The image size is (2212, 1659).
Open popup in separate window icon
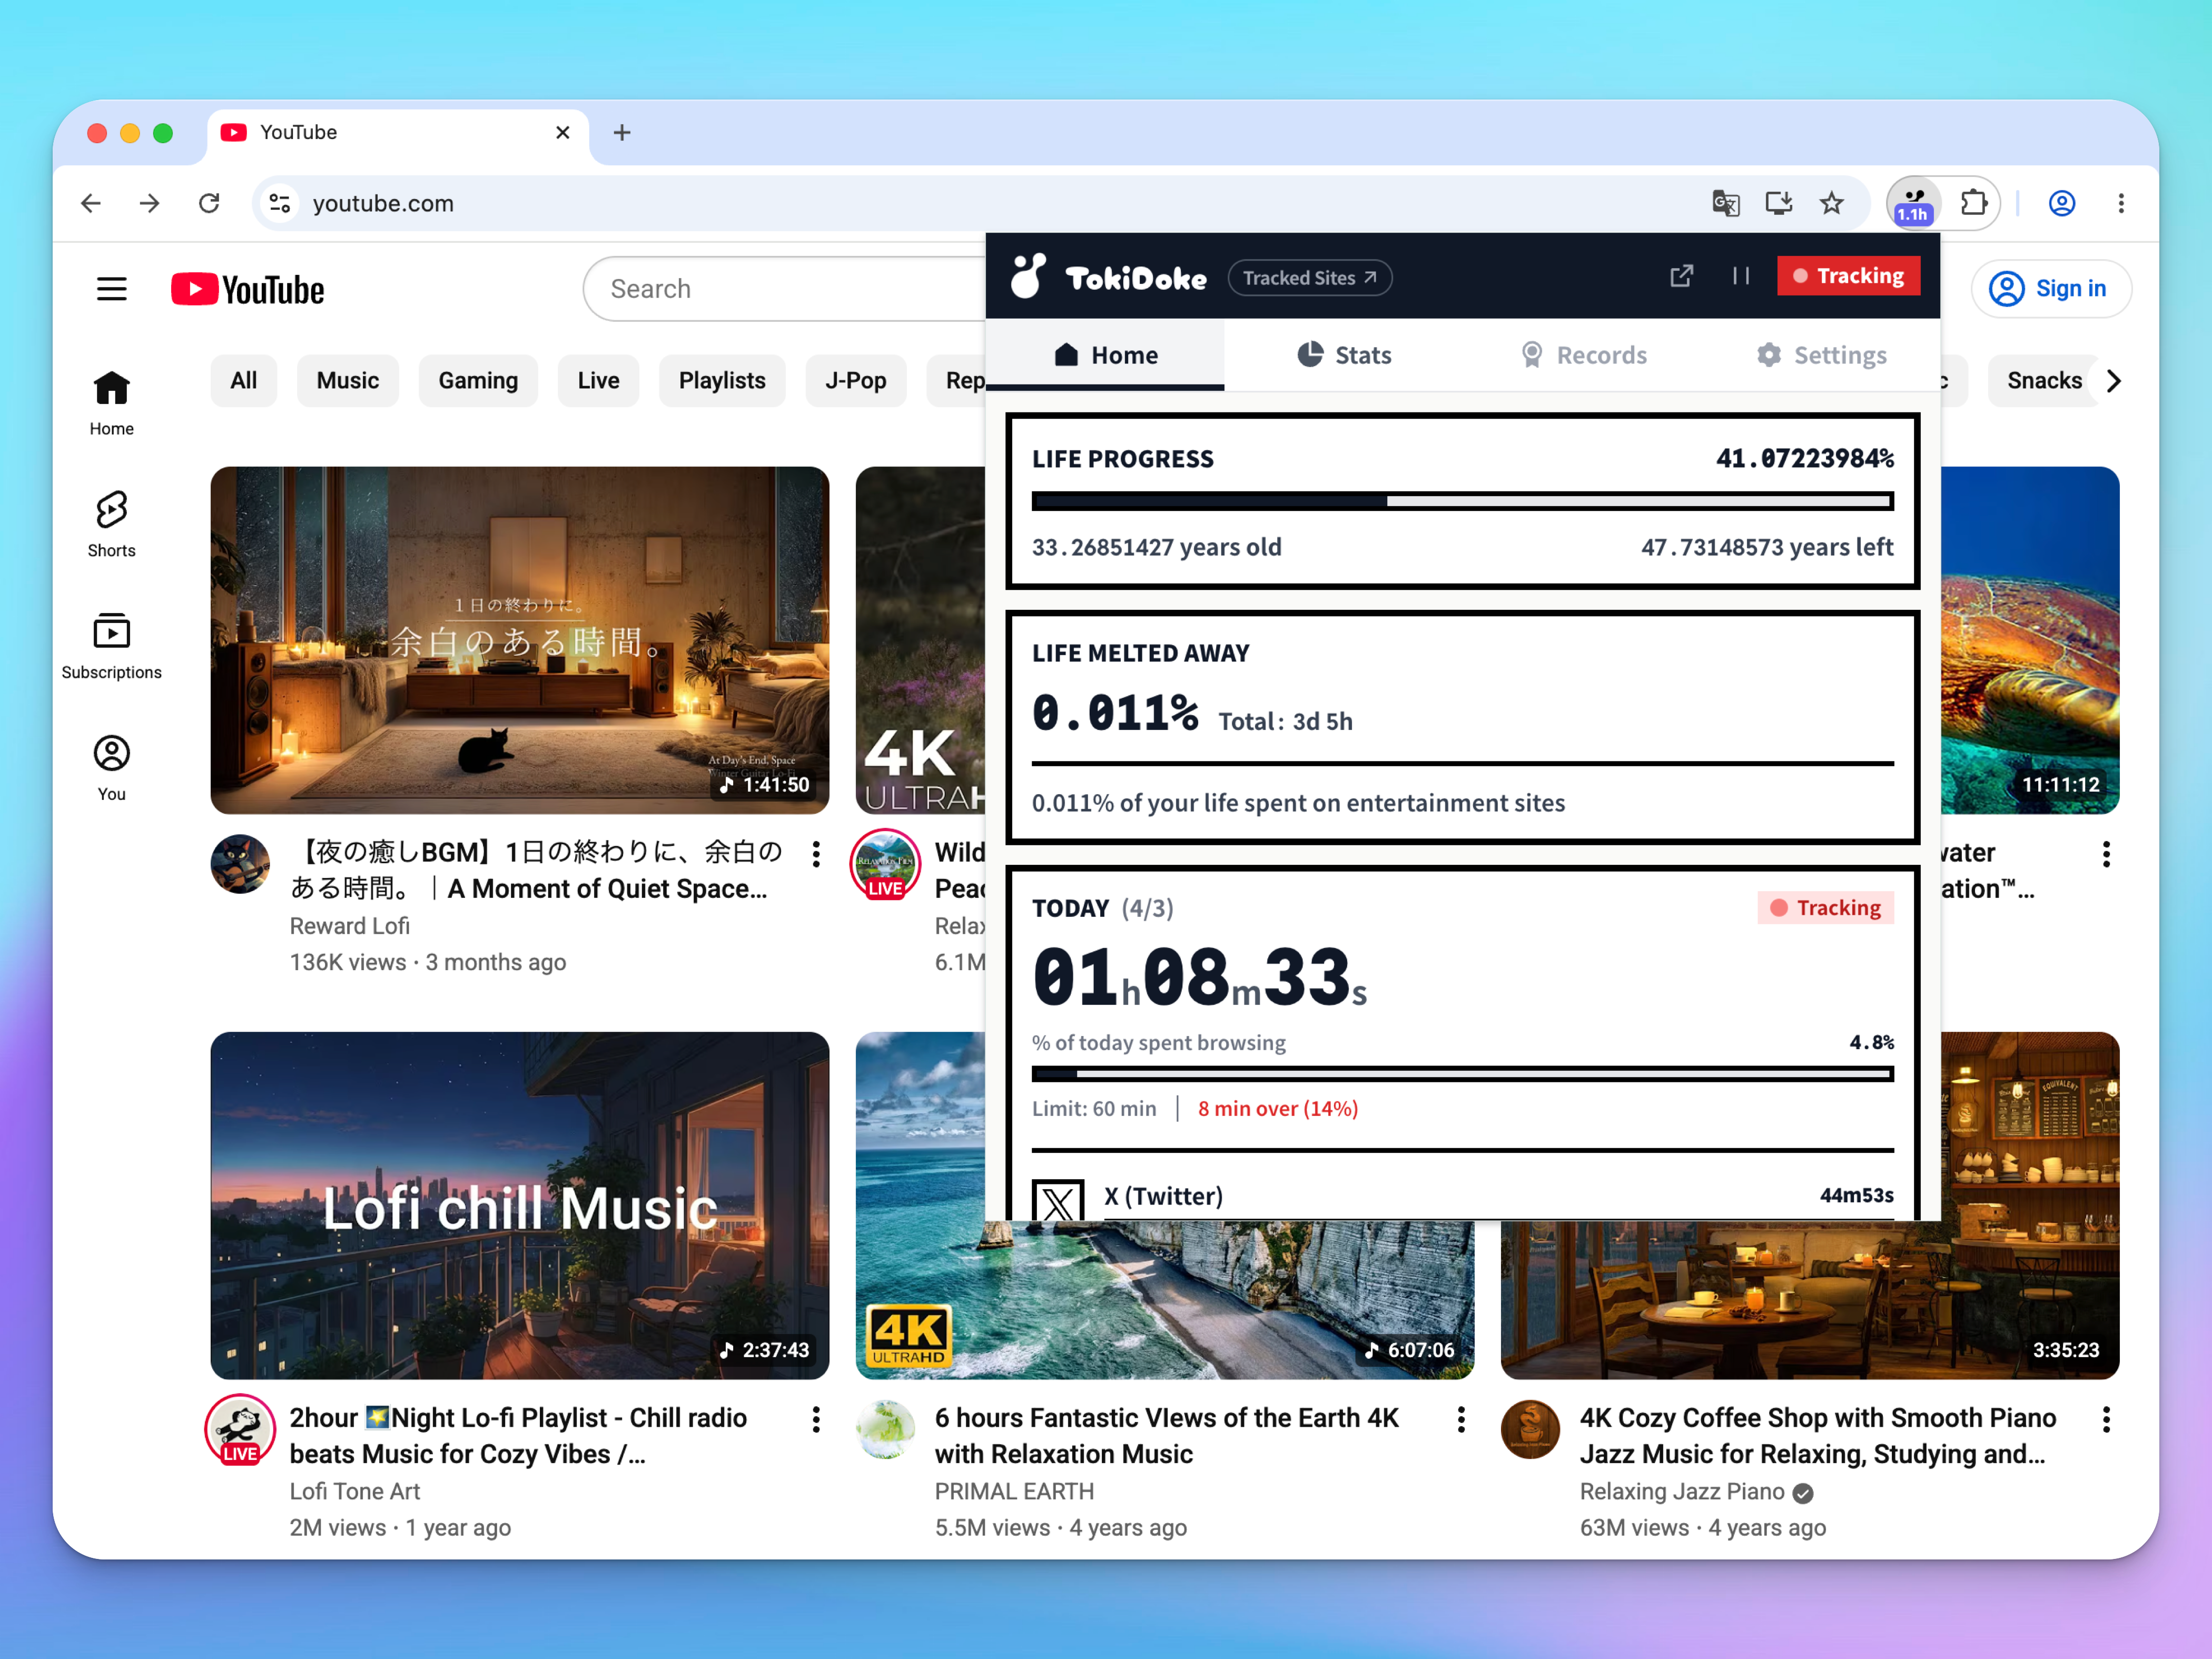[x=1681, y=276]
